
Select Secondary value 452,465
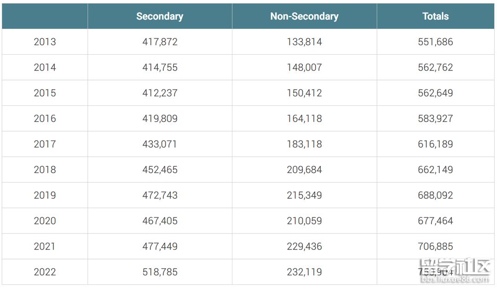(160, 170)
